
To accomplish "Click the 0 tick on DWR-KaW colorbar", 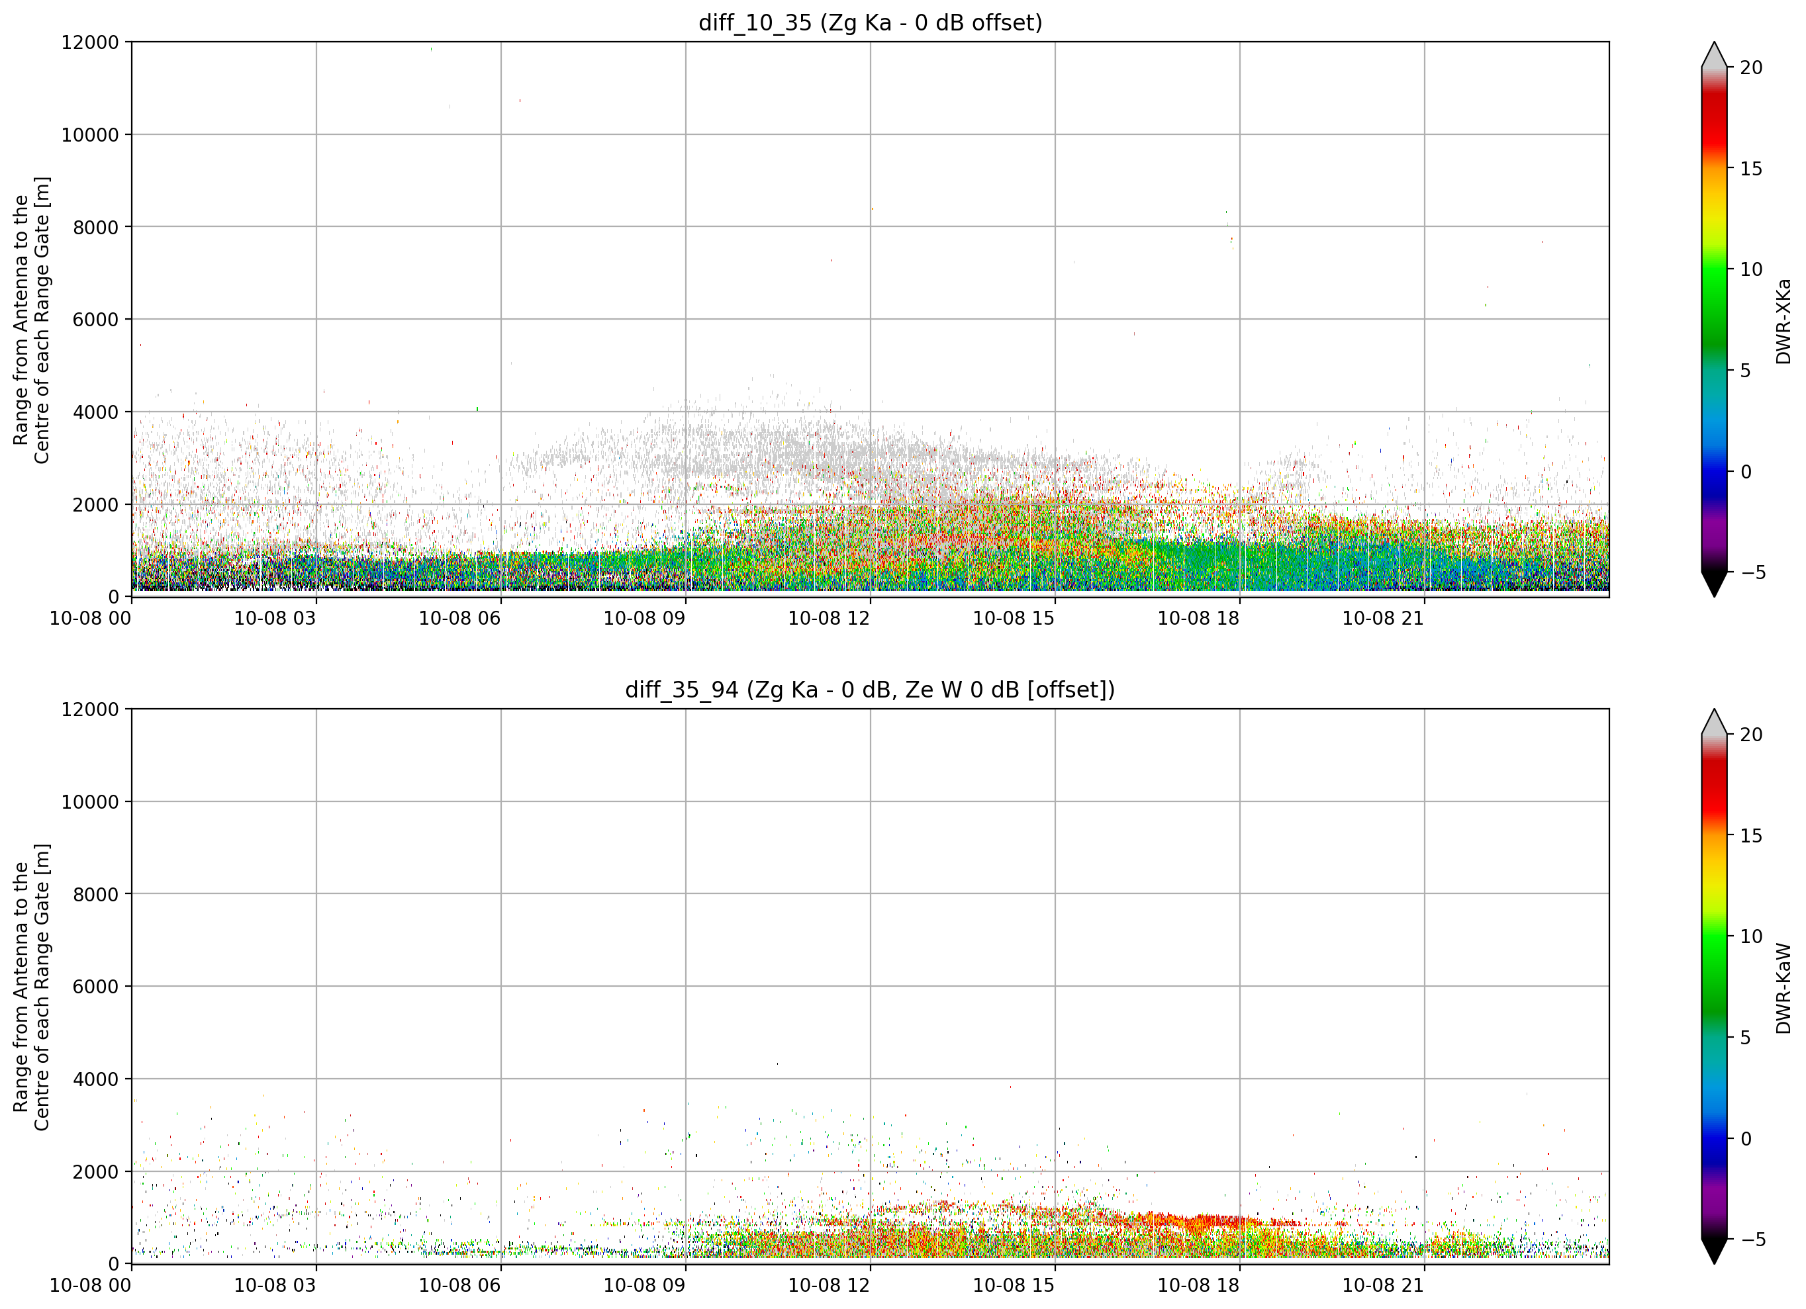I will coord(1746,1138).
